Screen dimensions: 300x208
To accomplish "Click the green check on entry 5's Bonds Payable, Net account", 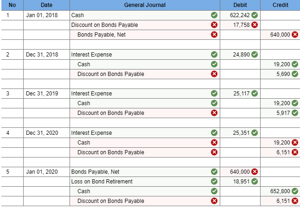I will [x=214, y=172].
